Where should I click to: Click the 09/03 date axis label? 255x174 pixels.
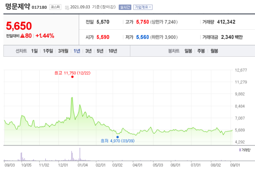point(10,165)
